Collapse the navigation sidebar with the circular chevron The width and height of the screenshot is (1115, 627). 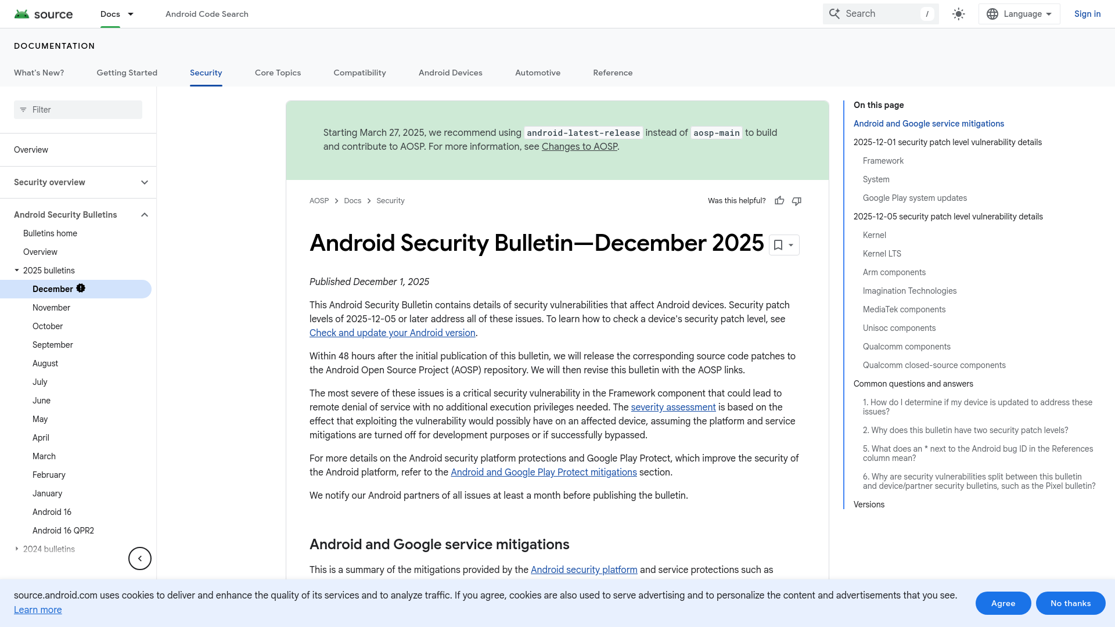(139, 558)
